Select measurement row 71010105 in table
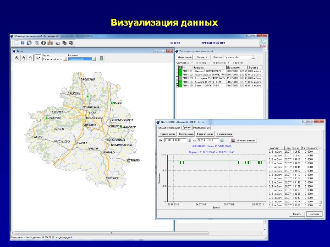The height and width of the screenshot is (247, 330). click(x=220, y=86)
